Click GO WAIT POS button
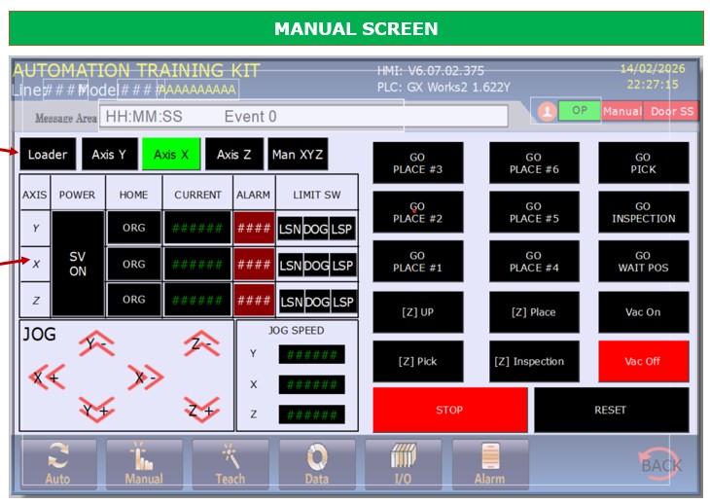 coord(644,262)
